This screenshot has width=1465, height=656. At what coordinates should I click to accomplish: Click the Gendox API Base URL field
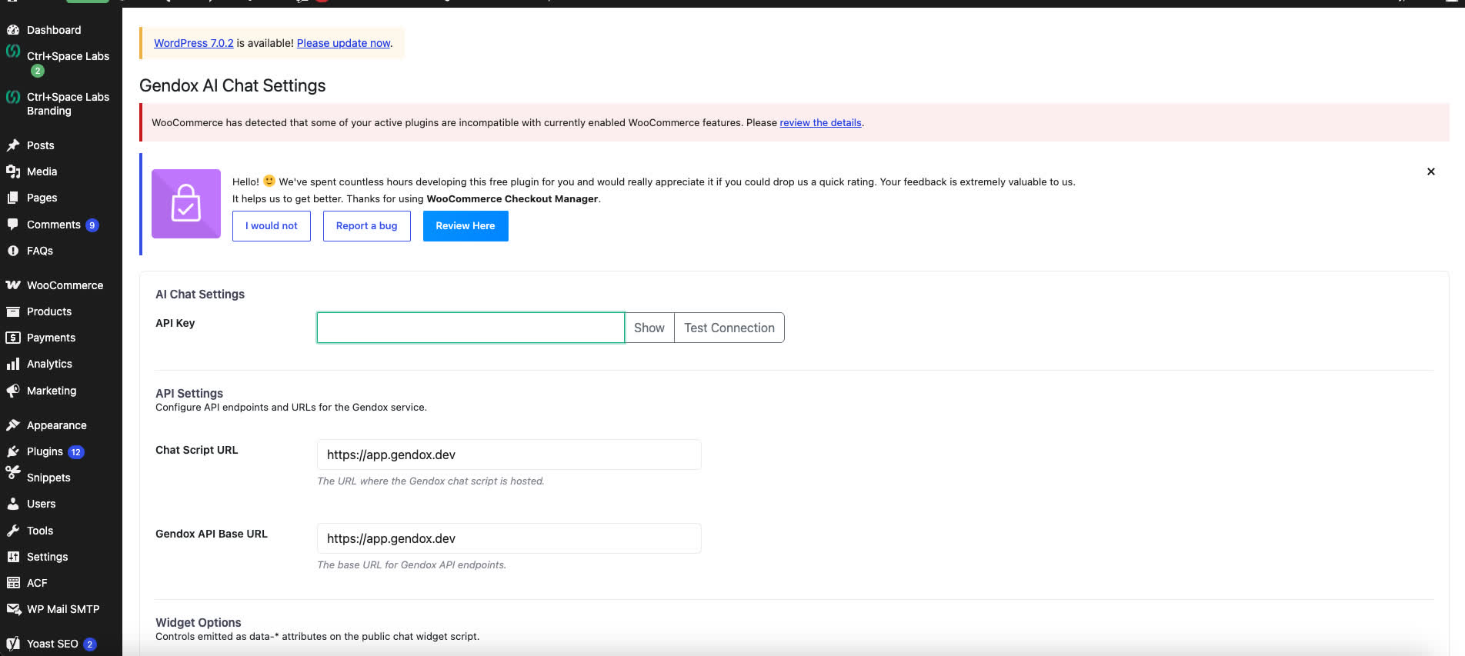(x=509, y=538)
